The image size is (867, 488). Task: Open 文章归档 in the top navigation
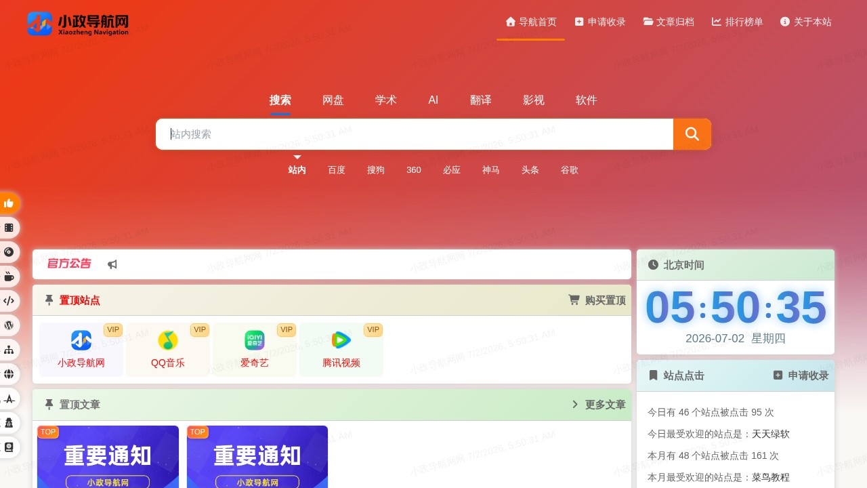669,22
